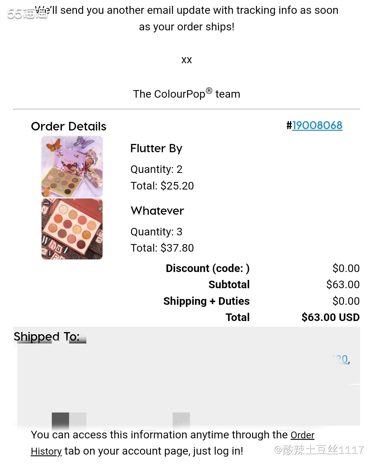The image size is (373, 466).
Task: Click the Discount code label
Action: coord(208,268)
